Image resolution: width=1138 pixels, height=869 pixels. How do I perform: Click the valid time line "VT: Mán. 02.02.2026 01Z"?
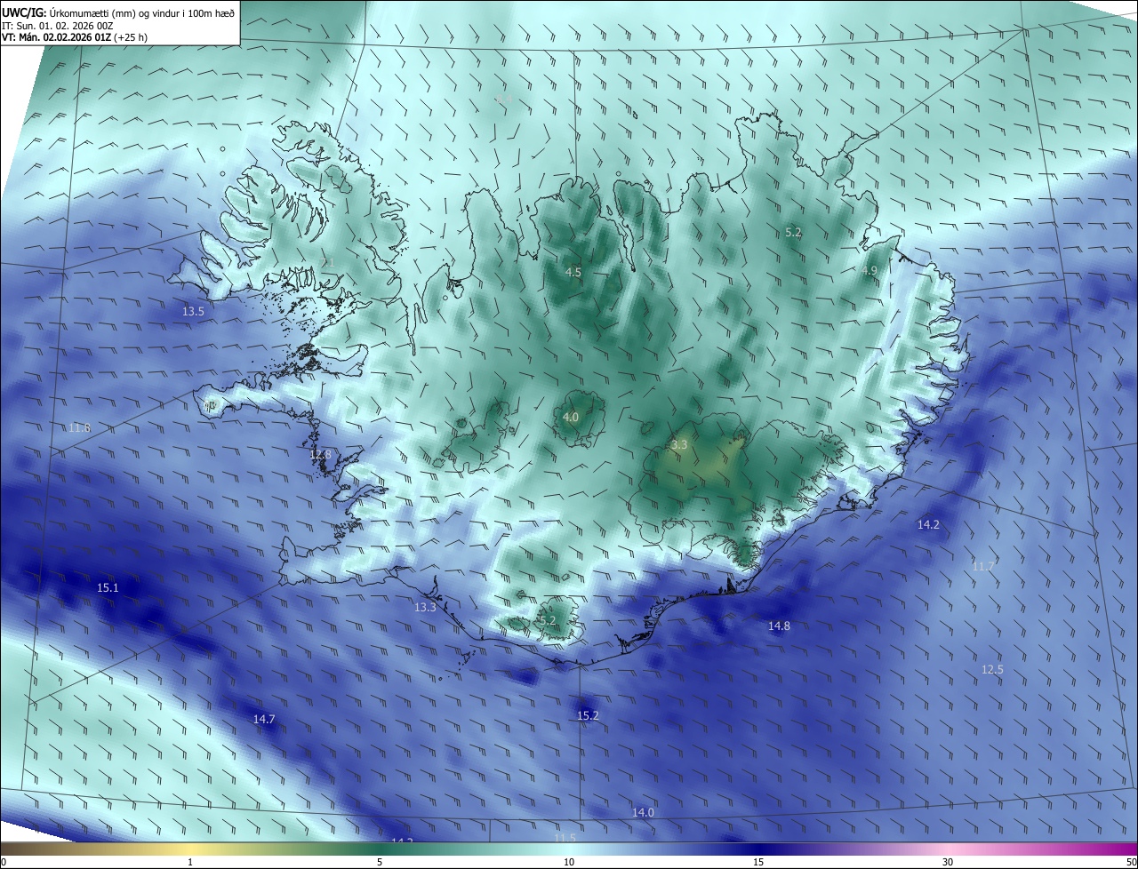[x=55, y=37]
